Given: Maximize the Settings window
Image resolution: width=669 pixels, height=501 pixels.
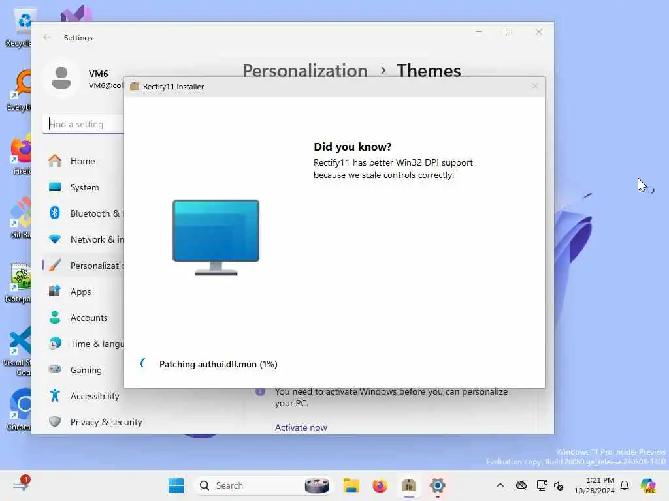Looking at the screenshot, I should click(x=508, y=32).
